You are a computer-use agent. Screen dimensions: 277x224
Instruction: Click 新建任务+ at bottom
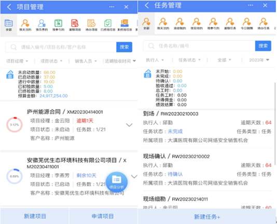[x=207, y=217]
